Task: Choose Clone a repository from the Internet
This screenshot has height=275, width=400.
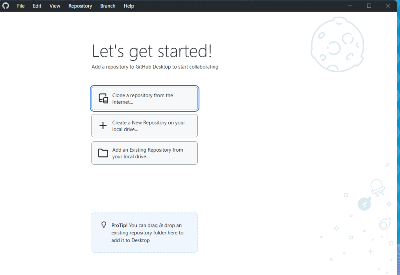Action: pos(145,98)
